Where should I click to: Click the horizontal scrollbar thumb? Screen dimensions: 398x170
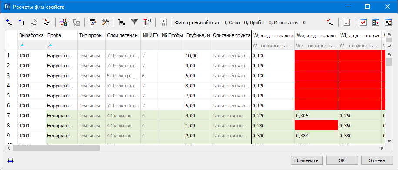point(56,148)
